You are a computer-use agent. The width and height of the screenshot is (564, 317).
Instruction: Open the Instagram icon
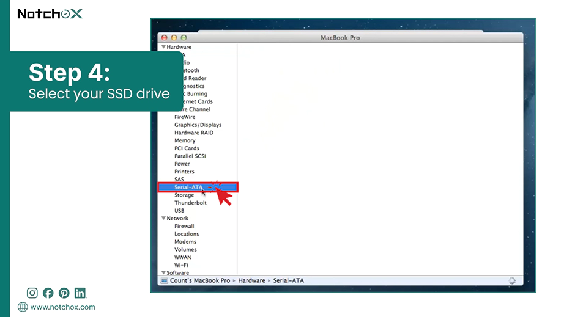point(32,293)
